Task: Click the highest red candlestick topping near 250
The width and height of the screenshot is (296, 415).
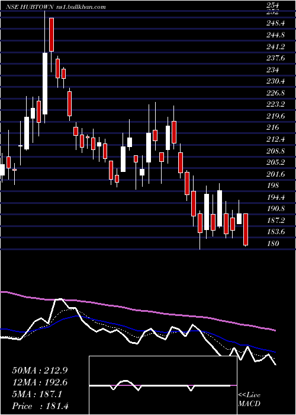Action: tap(52, 34)
